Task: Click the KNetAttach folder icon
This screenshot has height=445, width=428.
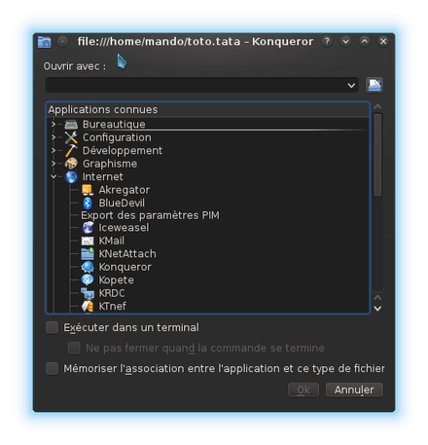Action: [88, 253]
